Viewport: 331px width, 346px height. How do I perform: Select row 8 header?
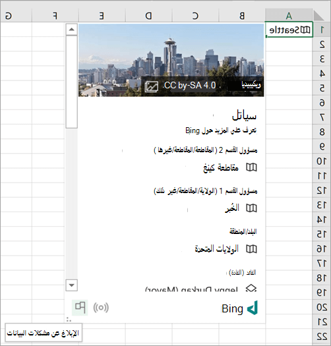[322, 132]
